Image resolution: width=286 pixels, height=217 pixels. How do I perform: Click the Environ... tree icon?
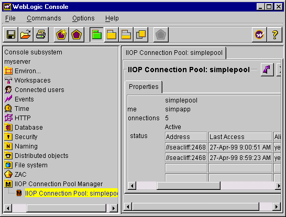coord(8,71)
